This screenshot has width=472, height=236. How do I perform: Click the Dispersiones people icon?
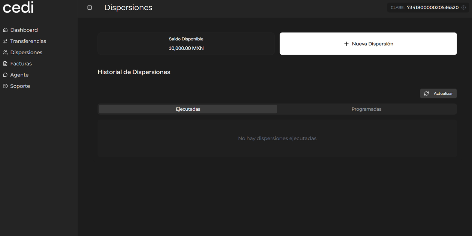(5, 52)
